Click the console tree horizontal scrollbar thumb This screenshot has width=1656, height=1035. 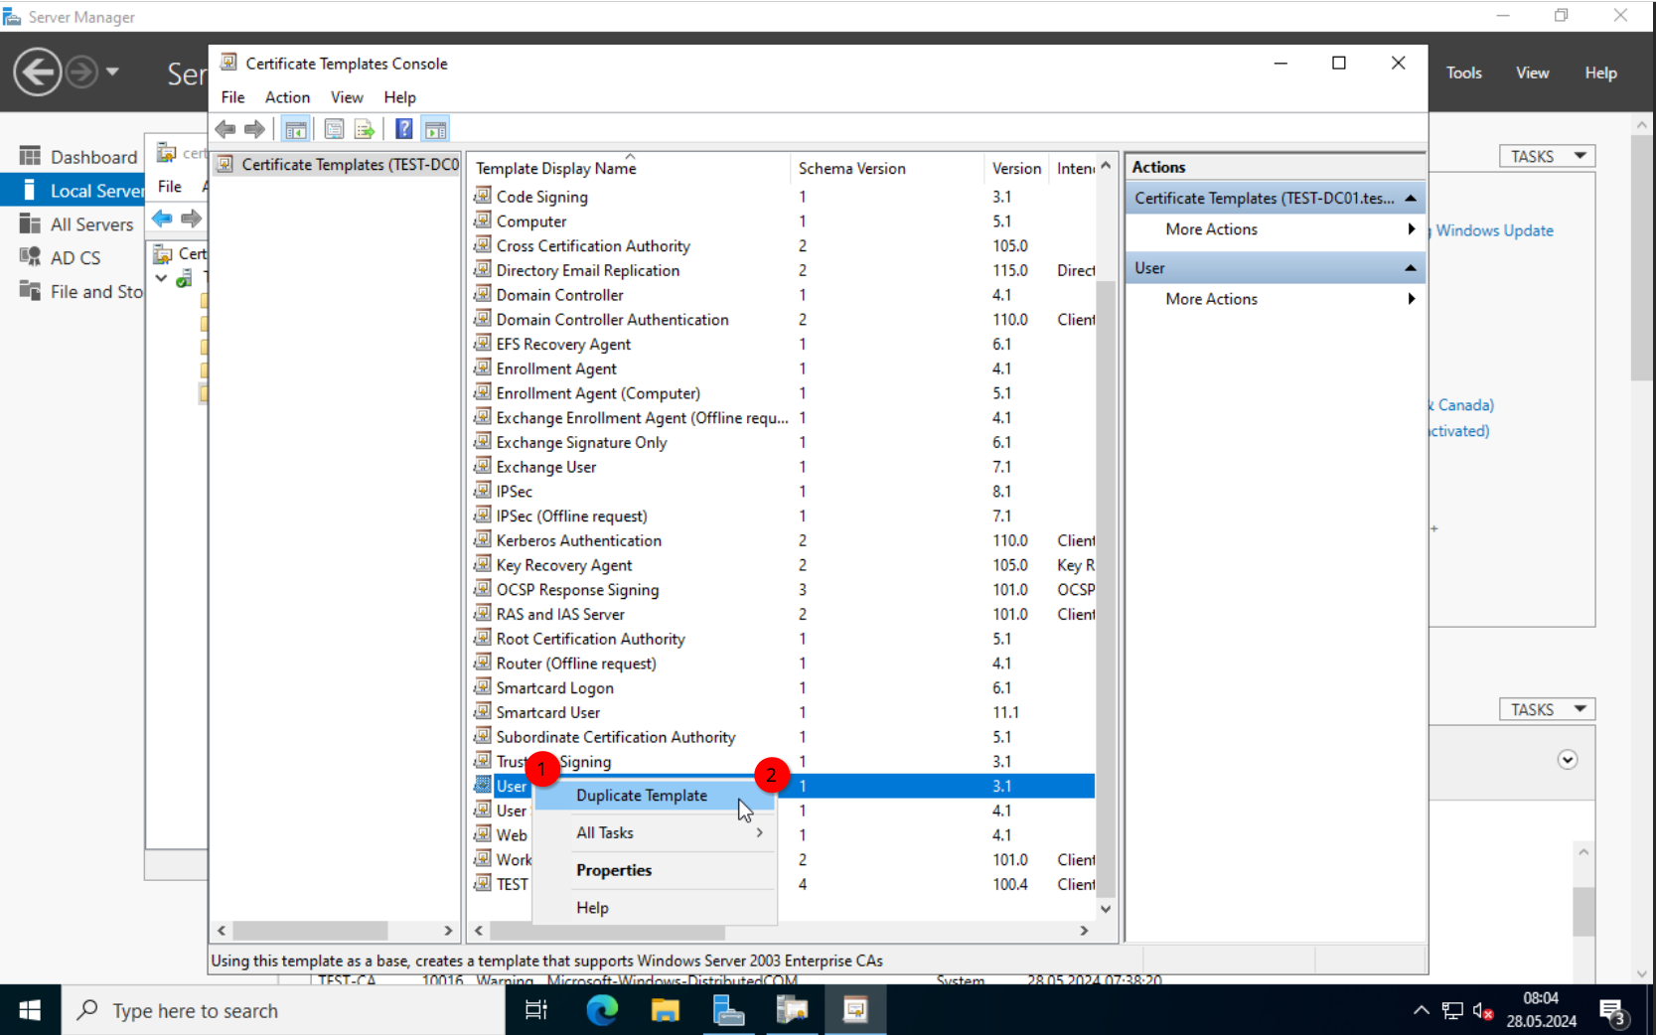click(x=310, y=931)
